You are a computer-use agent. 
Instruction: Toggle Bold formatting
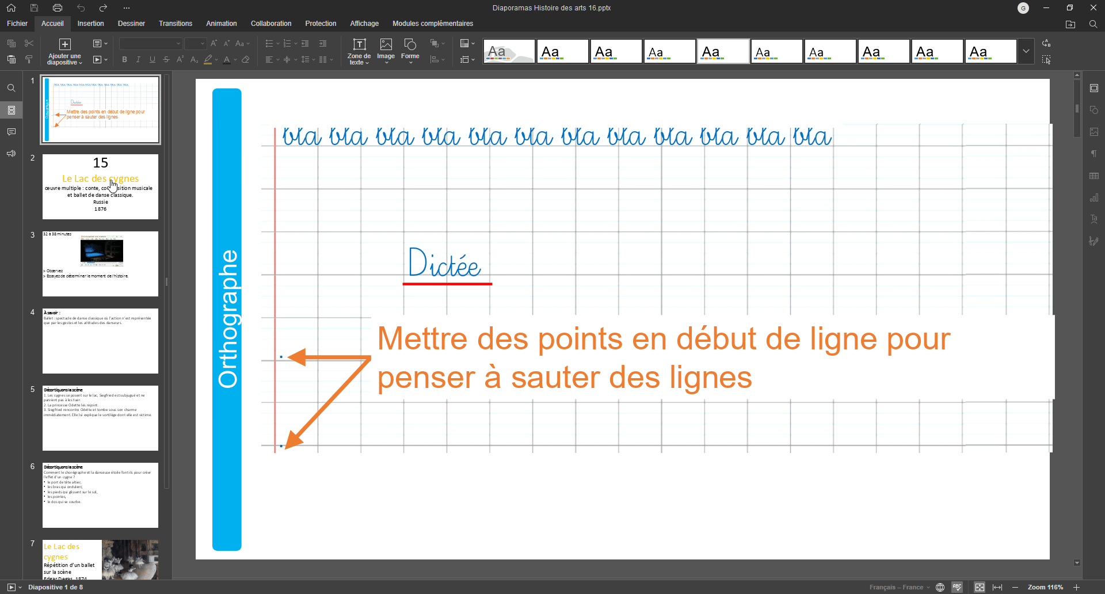[124, 59]
